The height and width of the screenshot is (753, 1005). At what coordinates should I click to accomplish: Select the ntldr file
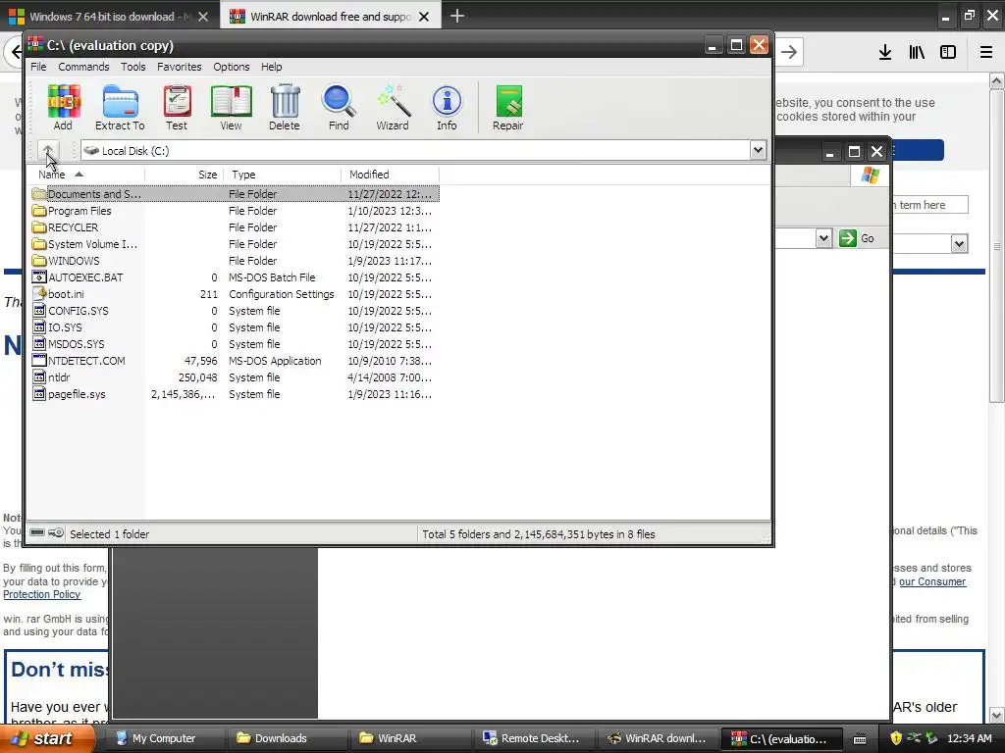pyautogui.click(x=235, y=377)
